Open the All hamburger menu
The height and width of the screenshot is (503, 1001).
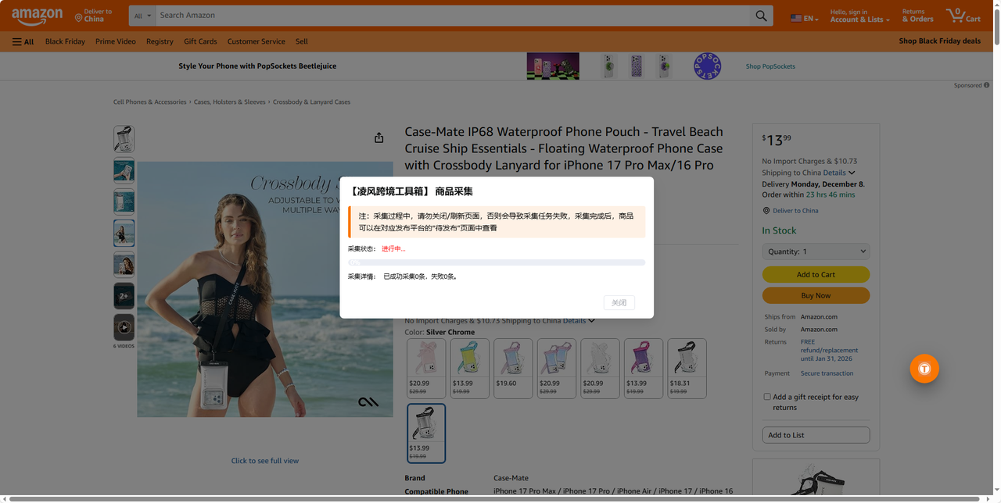[23, 41]
